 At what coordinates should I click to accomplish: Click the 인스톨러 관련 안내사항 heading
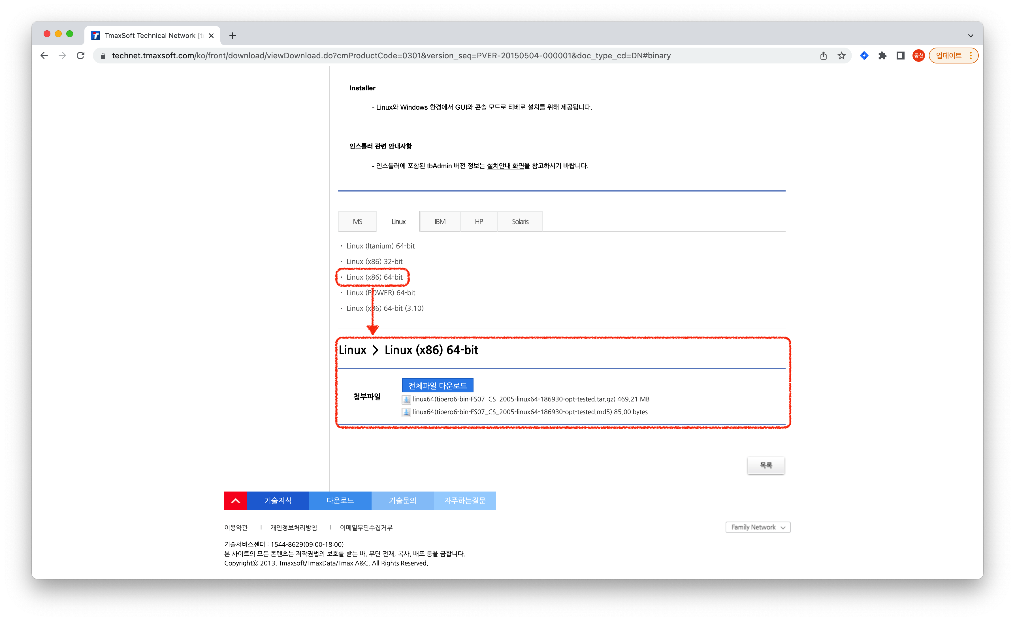point(381,146)
